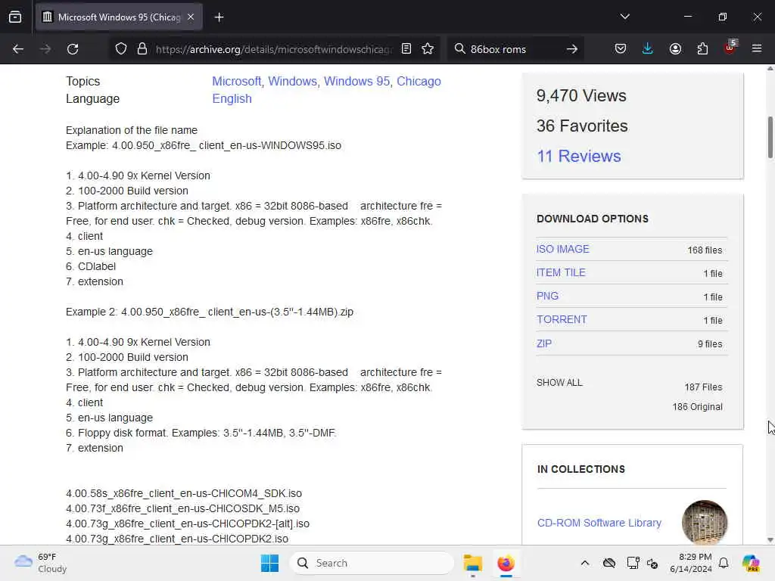Viewport: 775px width, 581px height.
Task: Open the extensions puzzle menu
Action: [702, 49]
